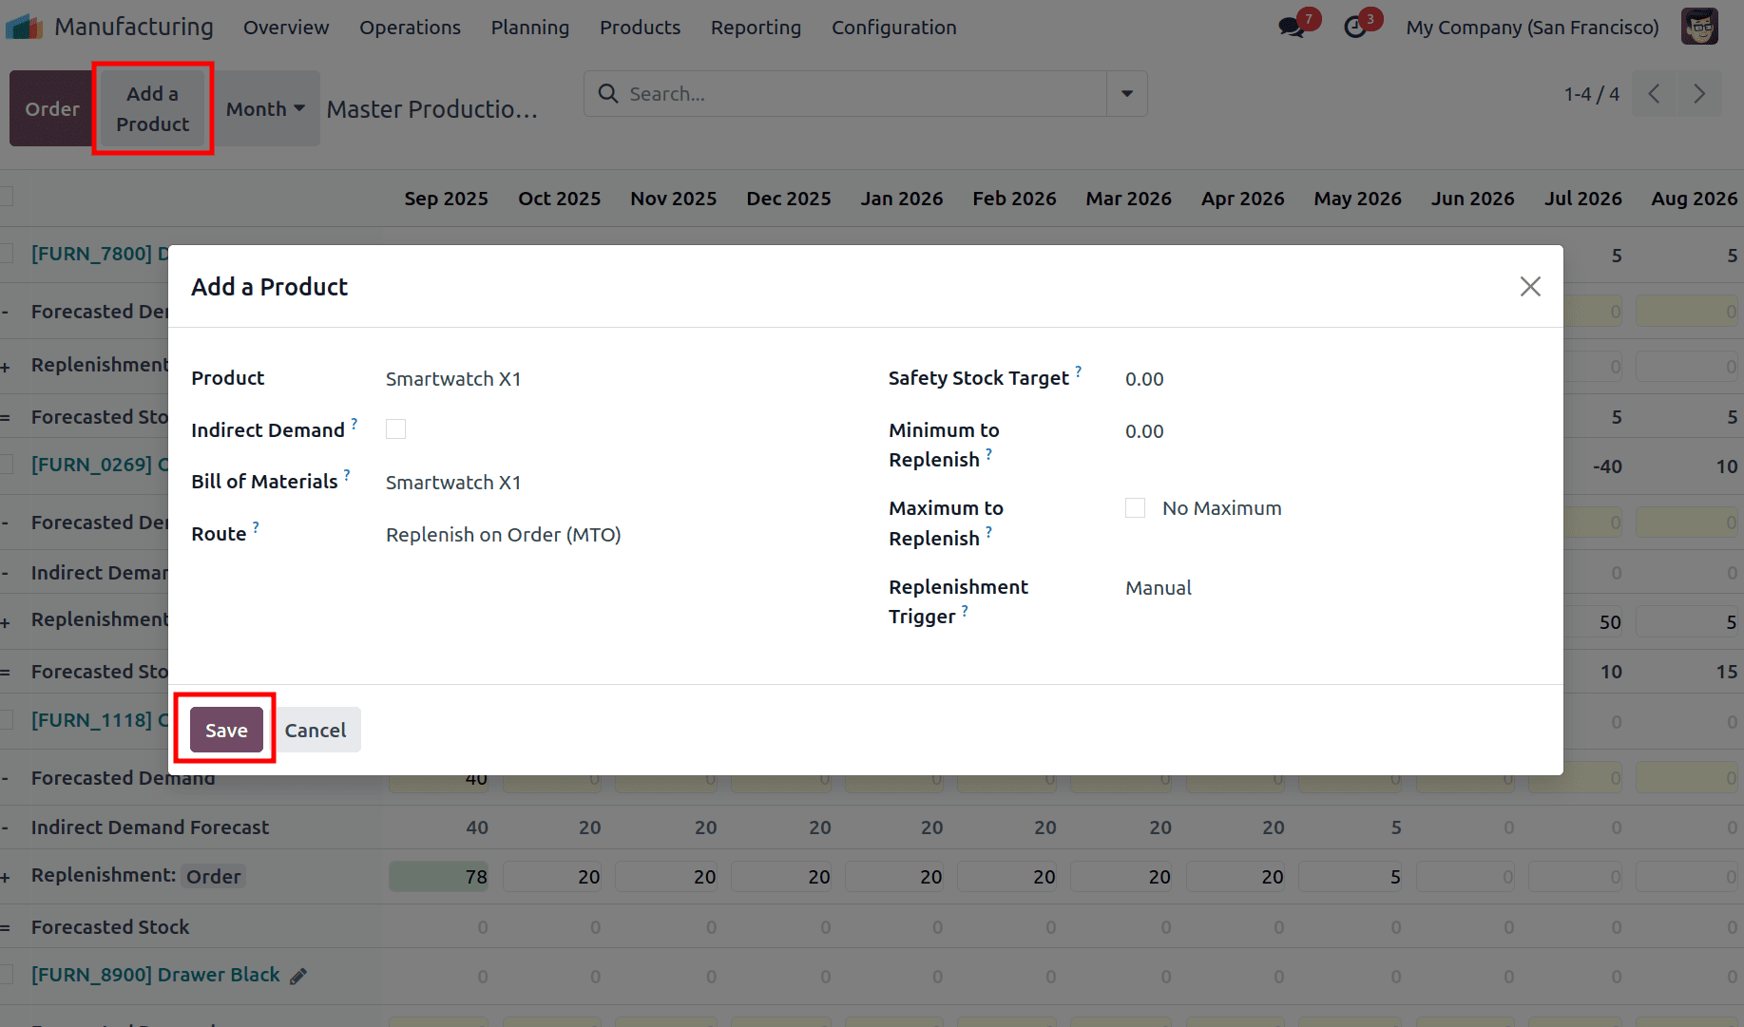Click the user avatar in the top corner
1744x1027 pixels.
(x=1700, y=27)
